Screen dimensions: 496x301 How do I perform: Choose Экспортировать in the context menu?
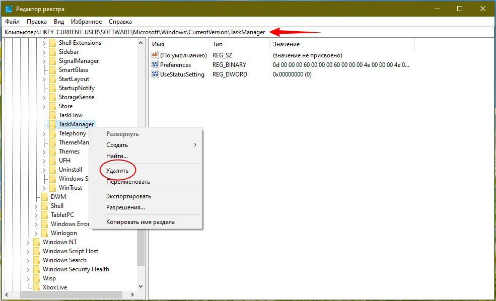click(146, 196)
